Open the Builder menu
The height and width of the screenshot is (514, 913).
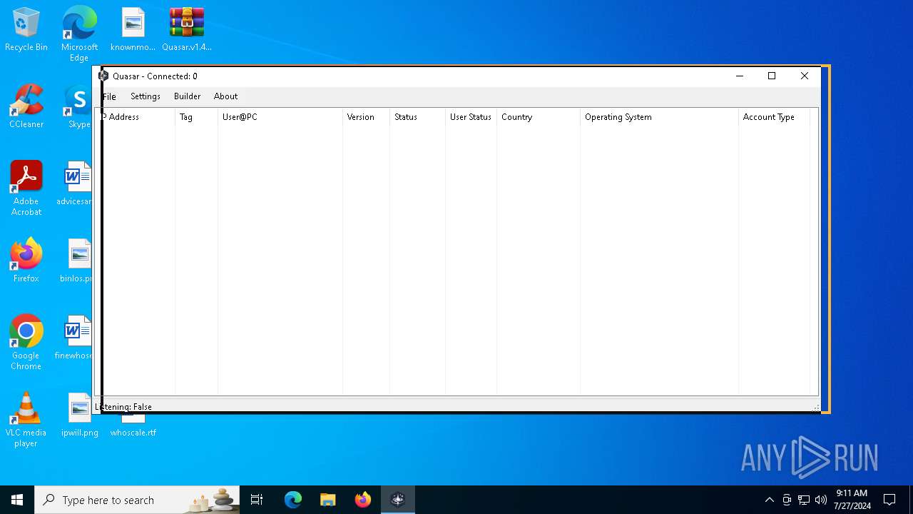click(x=188, y=96)
